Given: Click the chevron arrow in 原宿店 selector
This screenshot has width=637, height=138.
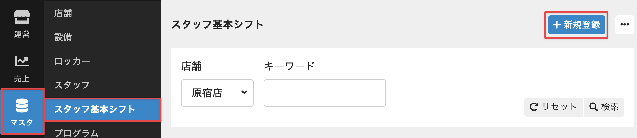Looking at the screenshot, I should tap(244, 93).
